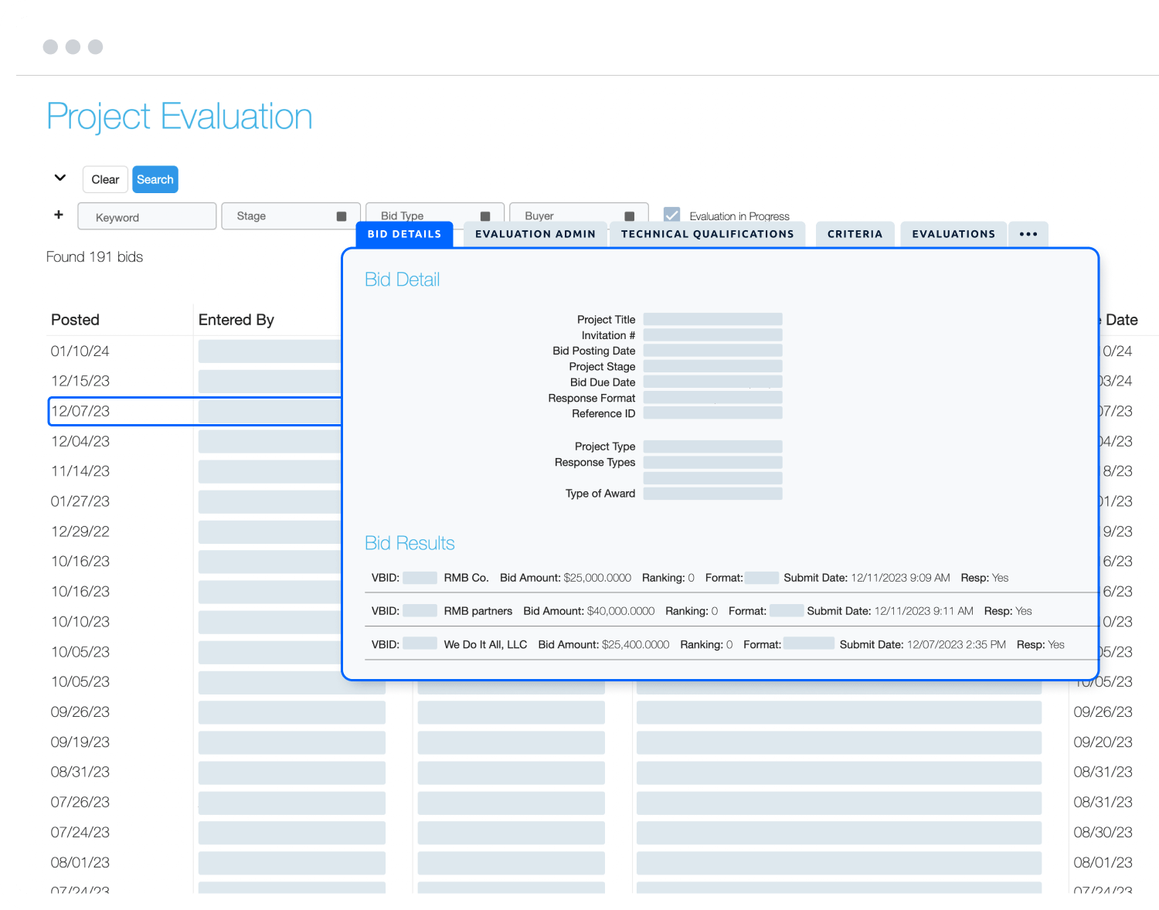Open the more options ellipsis tab

pos(1028,234)
